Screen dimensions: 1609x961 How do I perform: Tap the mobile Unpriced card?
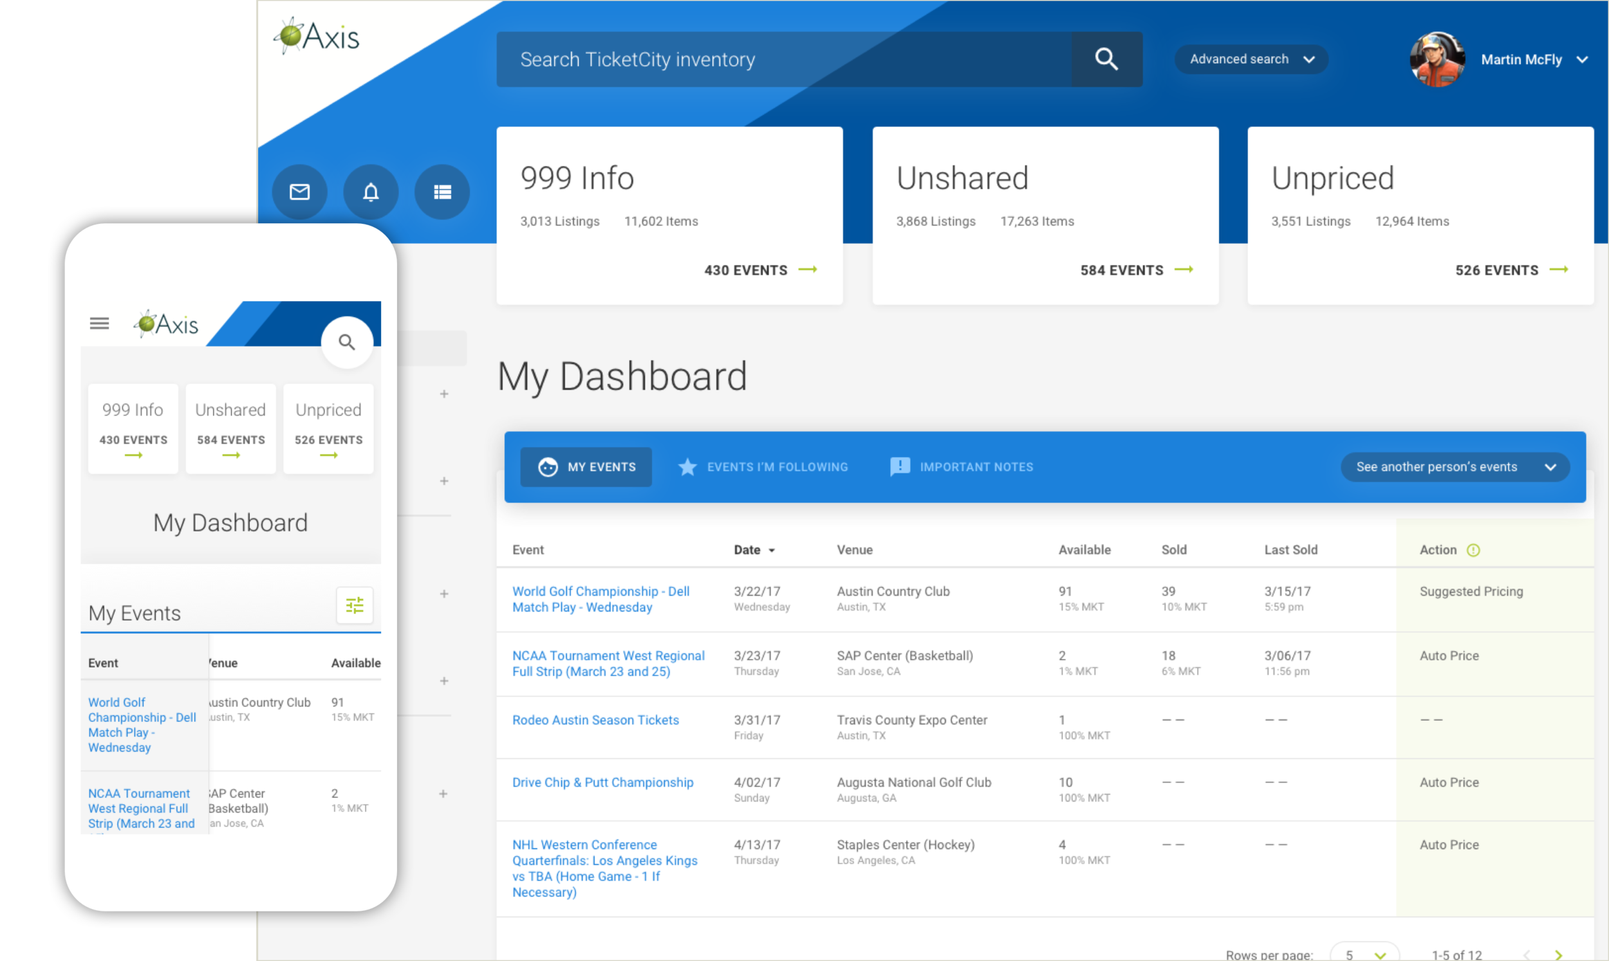tap(328, 428)
